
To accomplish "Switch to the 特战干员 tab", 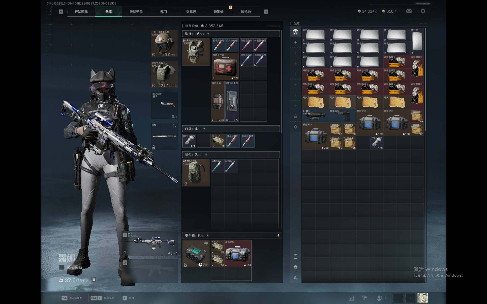I will 136,12.
